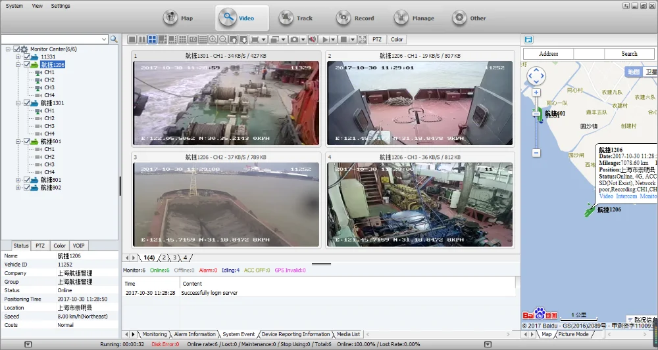This screenshot has width=658, height=350.
Task: Toggle checkbox for vessel 11331
Action: 27,57
